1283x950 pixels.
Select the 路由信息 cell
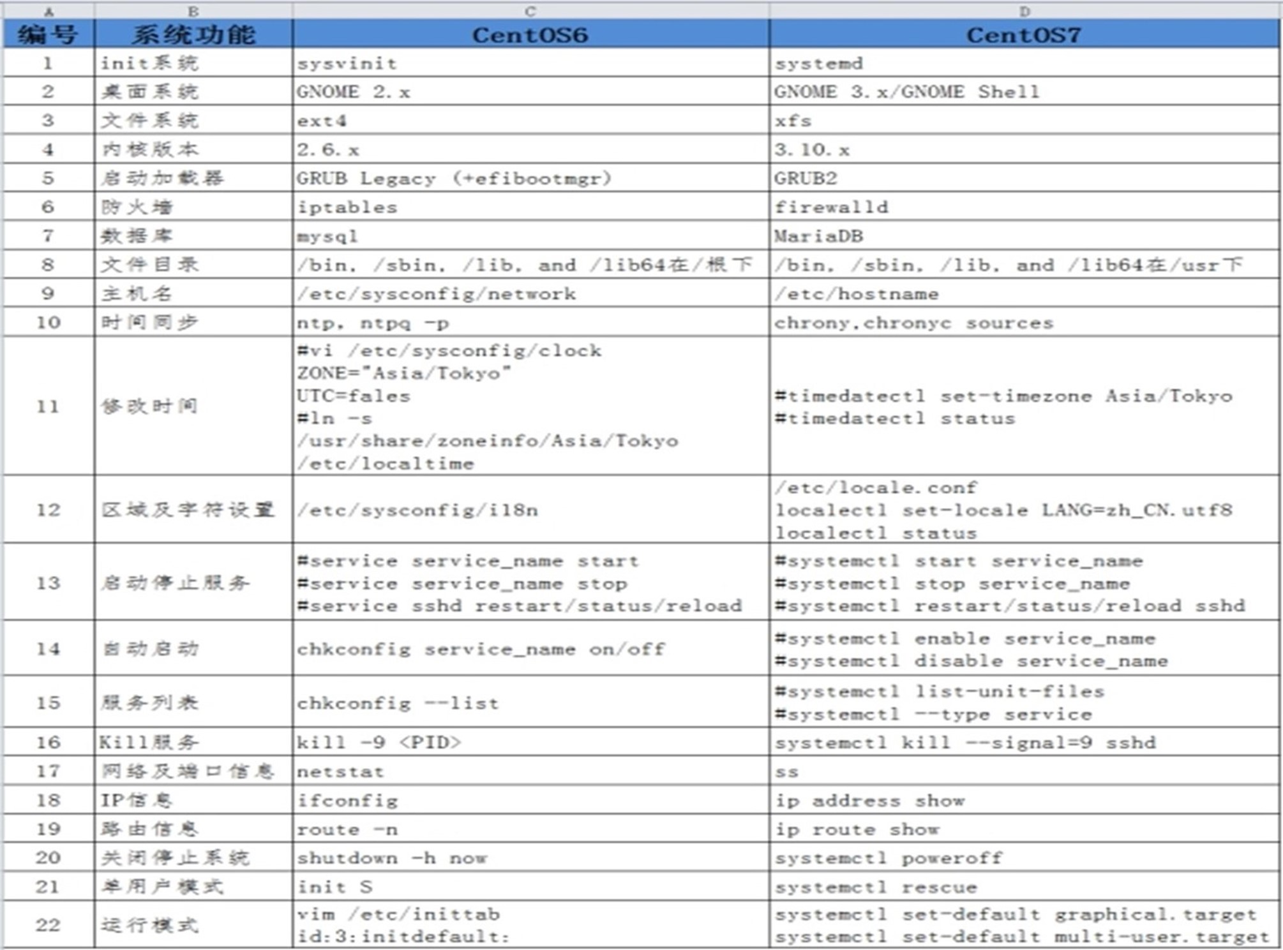coord(193,828)
